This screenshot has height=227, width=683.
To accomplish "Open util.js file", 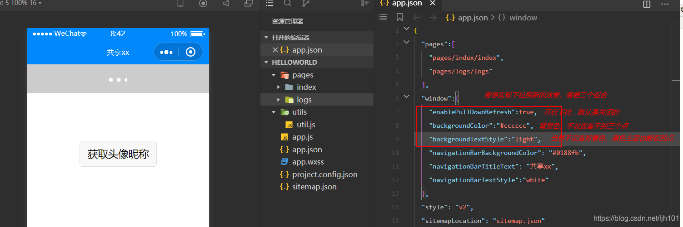I will (x=306, y=125).
